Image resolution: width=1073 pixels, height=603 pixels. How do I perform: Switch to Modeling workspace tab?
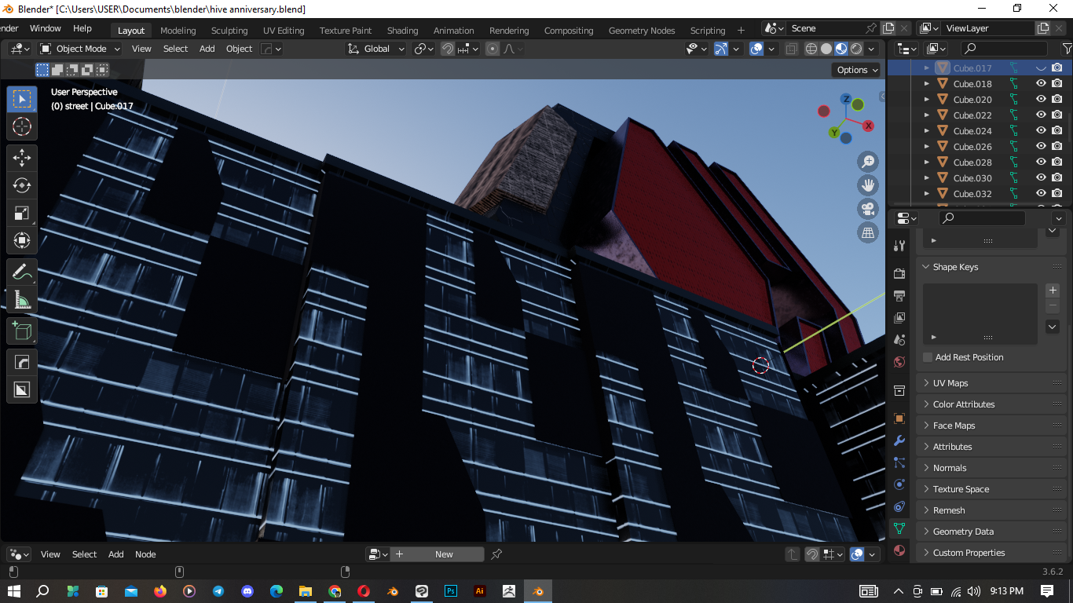click(178, 31)
